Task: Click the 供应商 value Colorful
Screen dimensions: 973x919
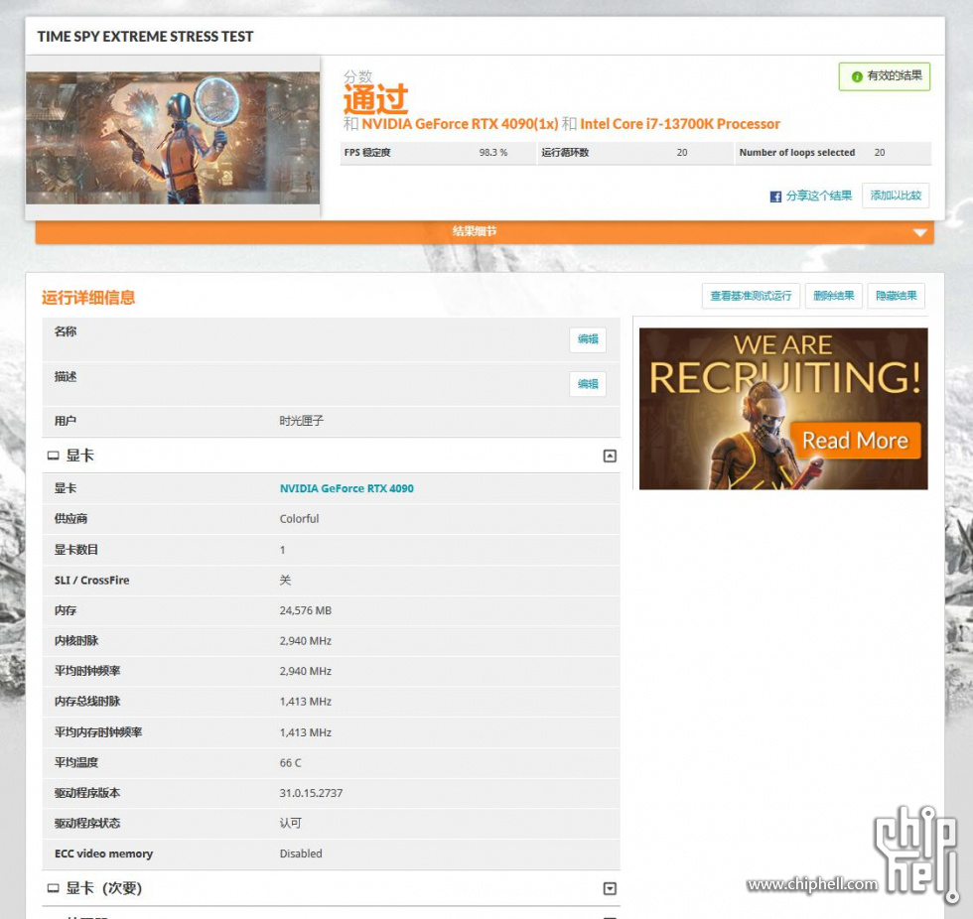Action: [299, 519]
